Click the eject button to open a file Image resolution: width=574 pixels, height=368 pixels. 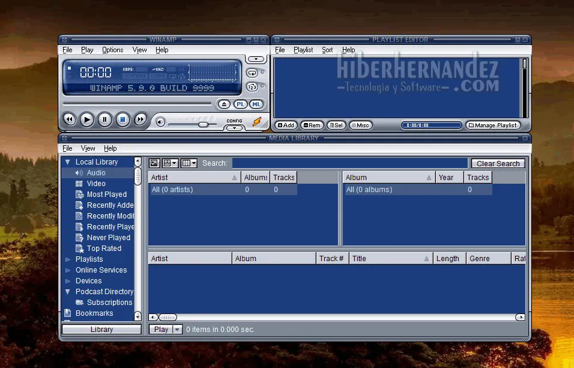pyautogui.click(x=224, y=104)
